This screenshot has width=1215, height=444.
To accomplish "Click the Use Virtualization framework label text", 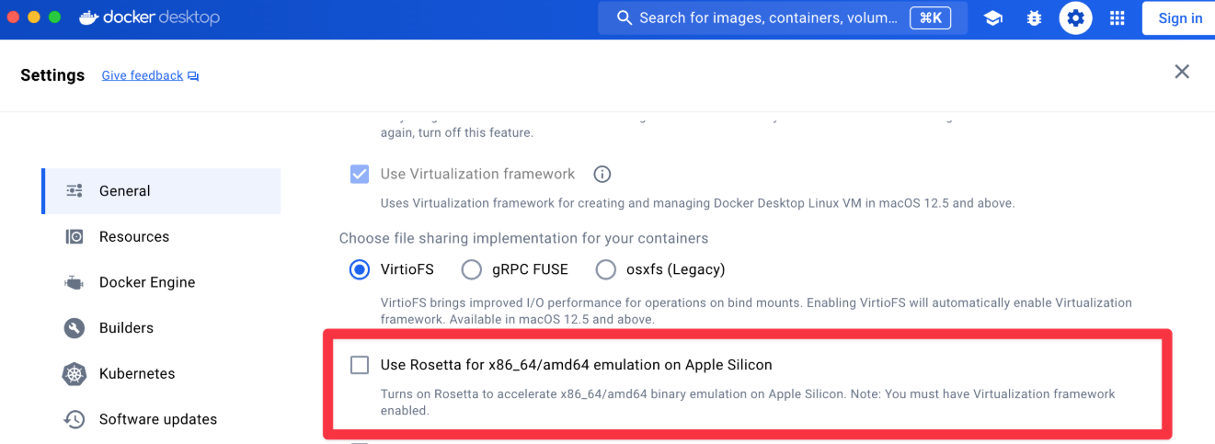I will (x=477, y=174).
